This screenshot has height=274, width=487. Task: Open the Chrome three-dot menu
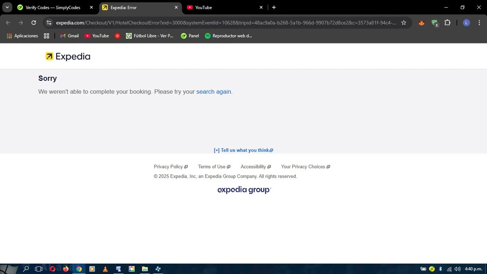pos(479,23)
